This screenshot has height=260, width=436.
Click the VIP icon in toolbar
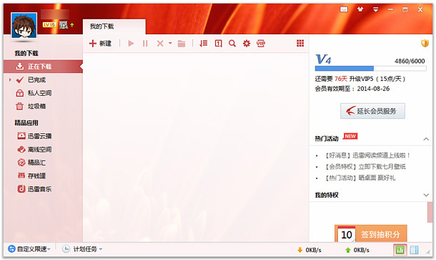point(261,44)
